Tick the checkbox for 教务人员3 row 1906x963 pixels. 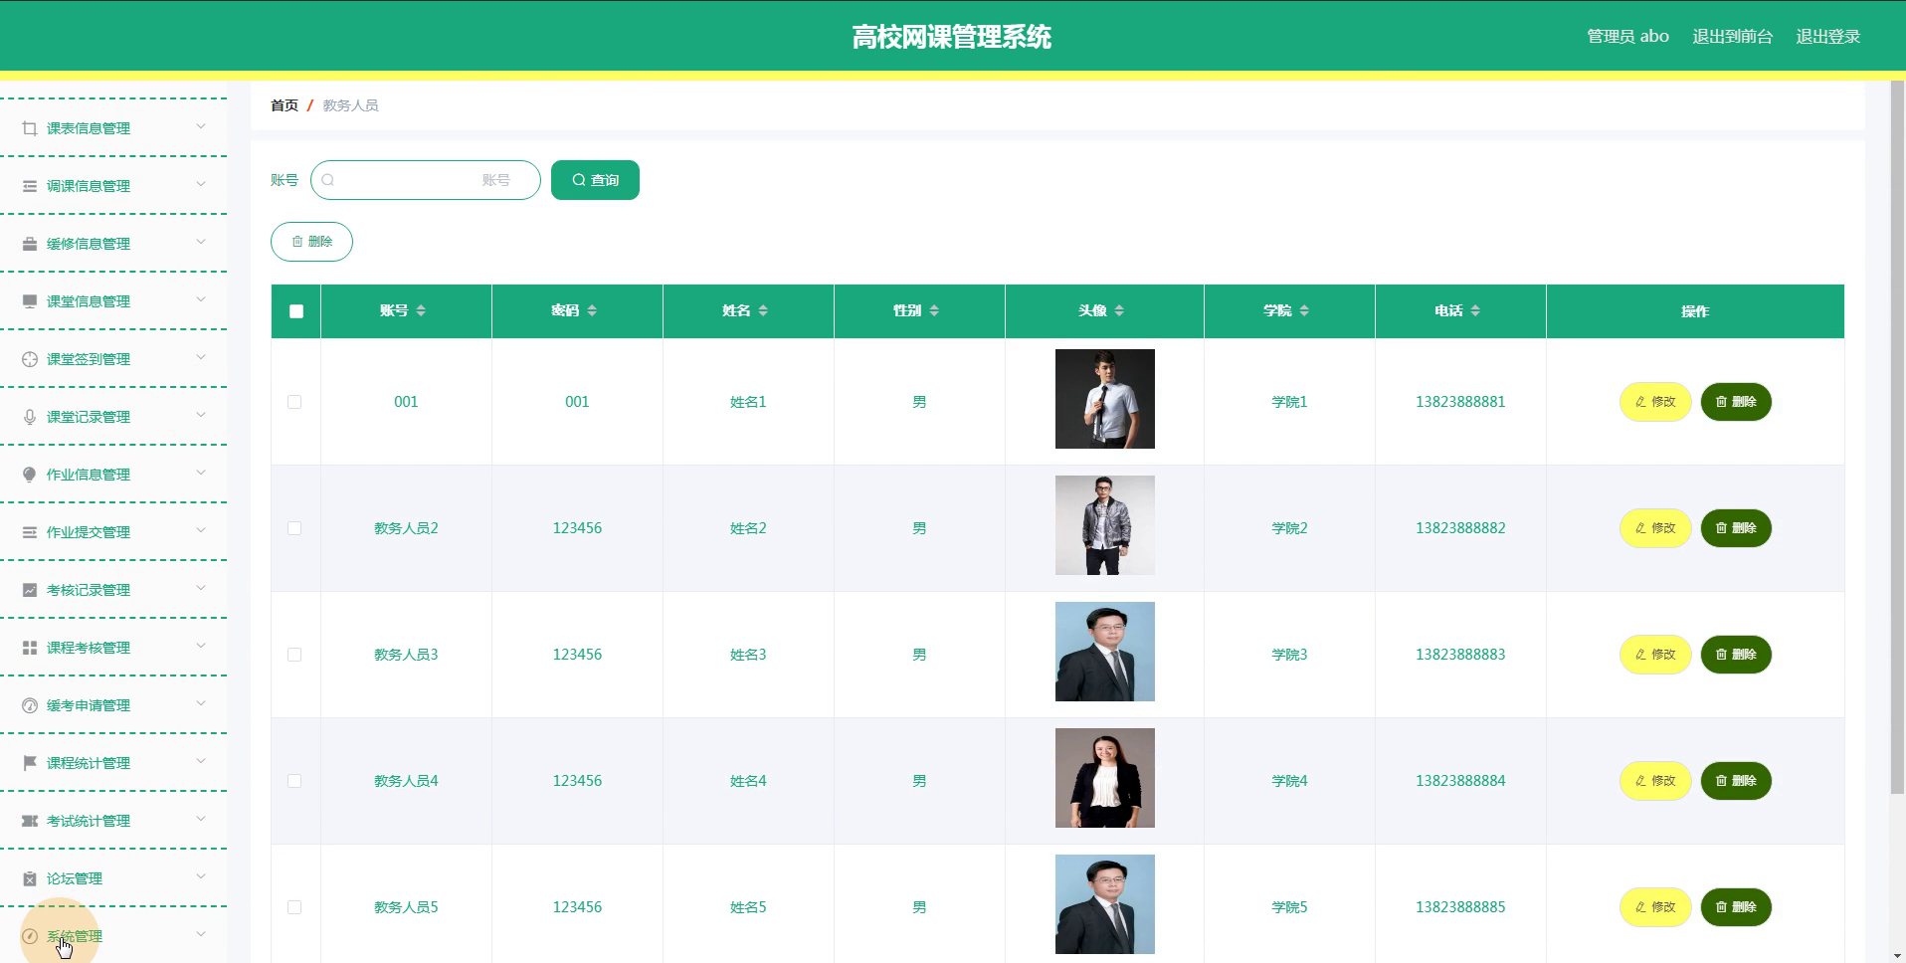(294, 655)
